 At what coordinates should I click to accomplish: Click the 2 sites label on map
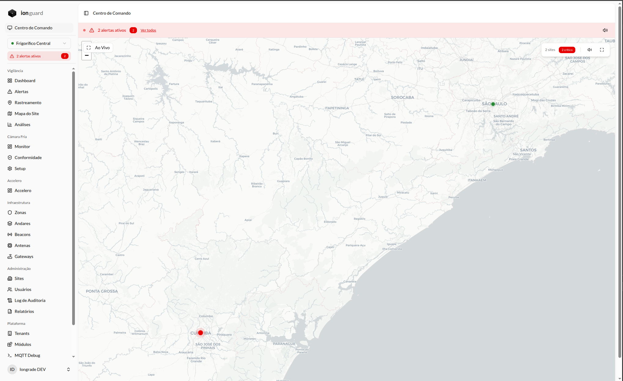point(550,50)
